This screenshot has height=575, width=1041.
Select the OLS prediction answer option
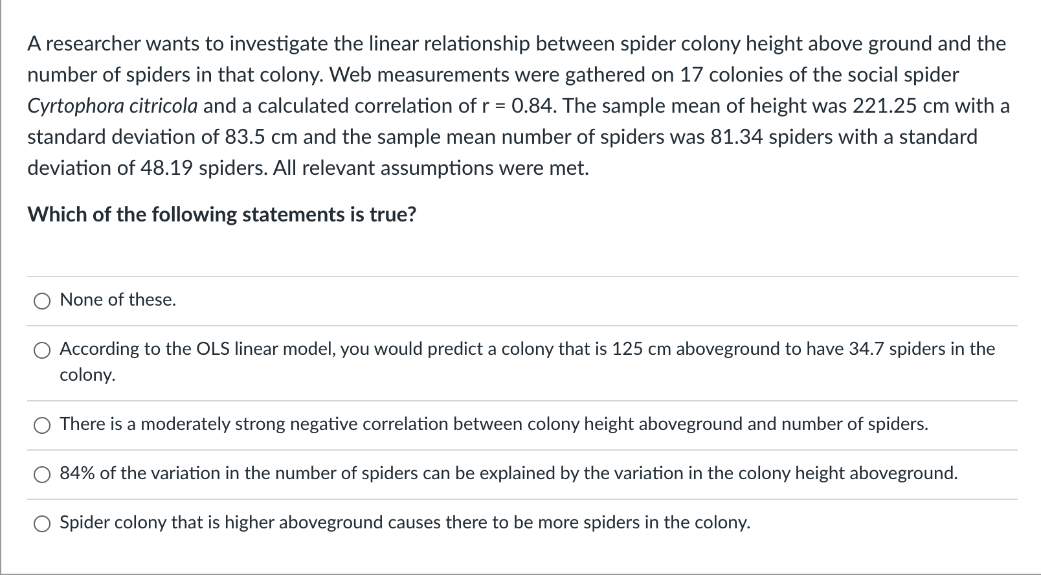(42, 350)
